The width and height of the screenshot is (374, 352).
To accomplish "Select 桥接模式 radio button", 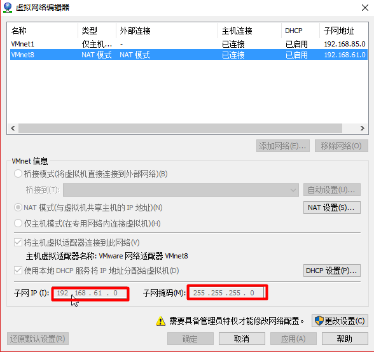I will coord(18,174).
